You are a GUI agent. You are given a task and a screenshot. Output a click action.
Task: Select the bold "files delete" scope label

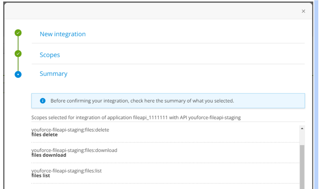pos(45,135)
